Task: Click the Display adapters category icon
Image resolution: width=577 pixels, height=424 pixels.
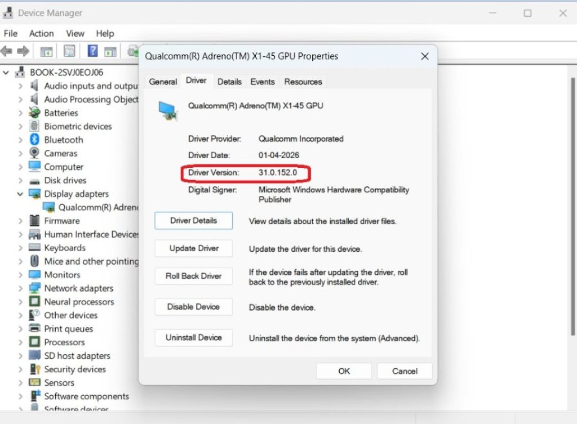Action: click(x=34, y=194)
